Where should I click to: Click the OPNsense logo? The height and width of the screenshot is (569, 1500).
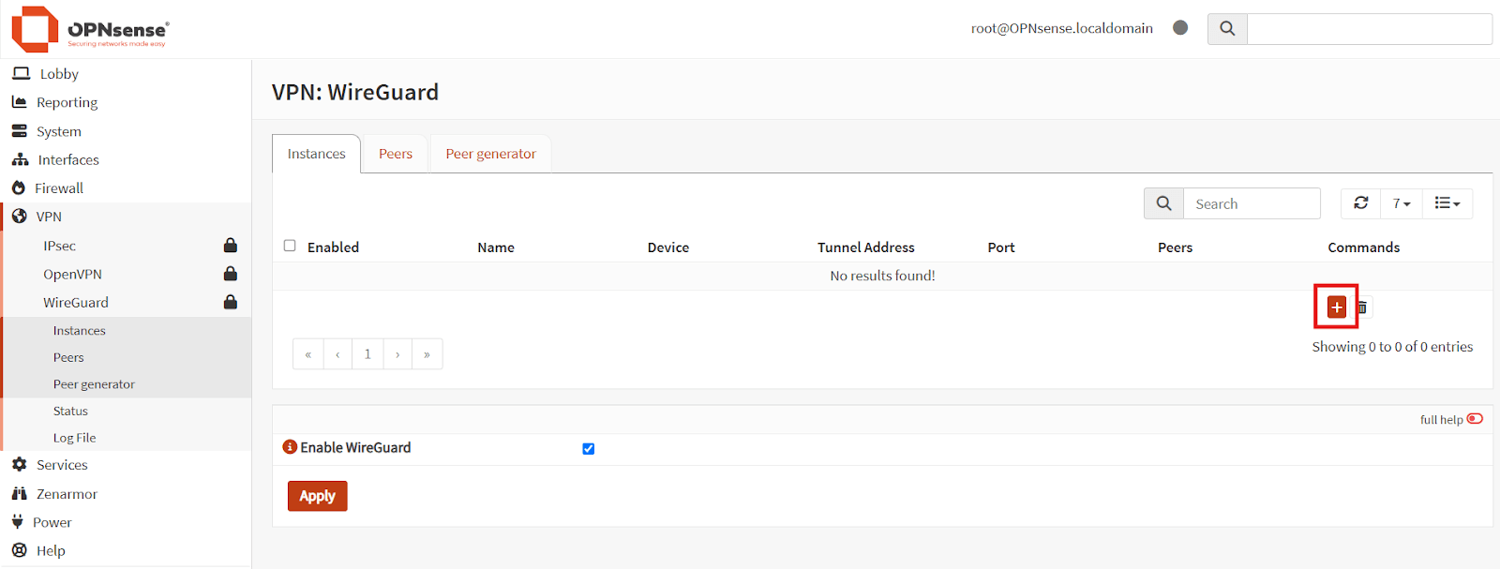(x=90, y=29)
